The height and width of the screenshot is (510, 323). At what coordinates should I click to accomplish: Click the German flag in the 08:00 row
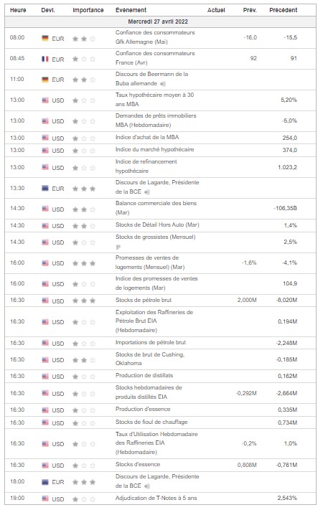45,39
